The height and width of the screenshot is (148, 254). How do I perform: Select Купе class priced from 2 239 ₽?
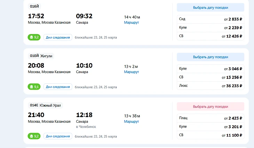(x=210, y=27)
